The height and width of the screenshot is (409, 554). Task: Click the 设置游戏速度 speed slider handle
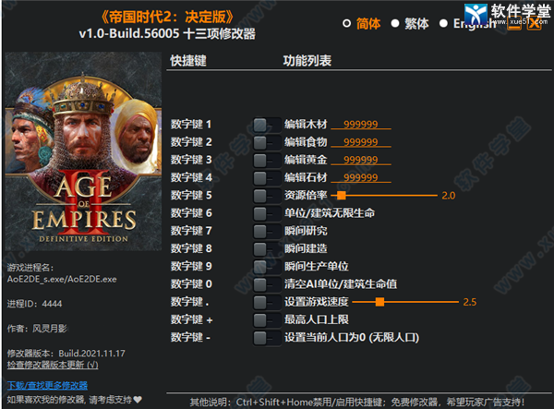tap(379, 302)
